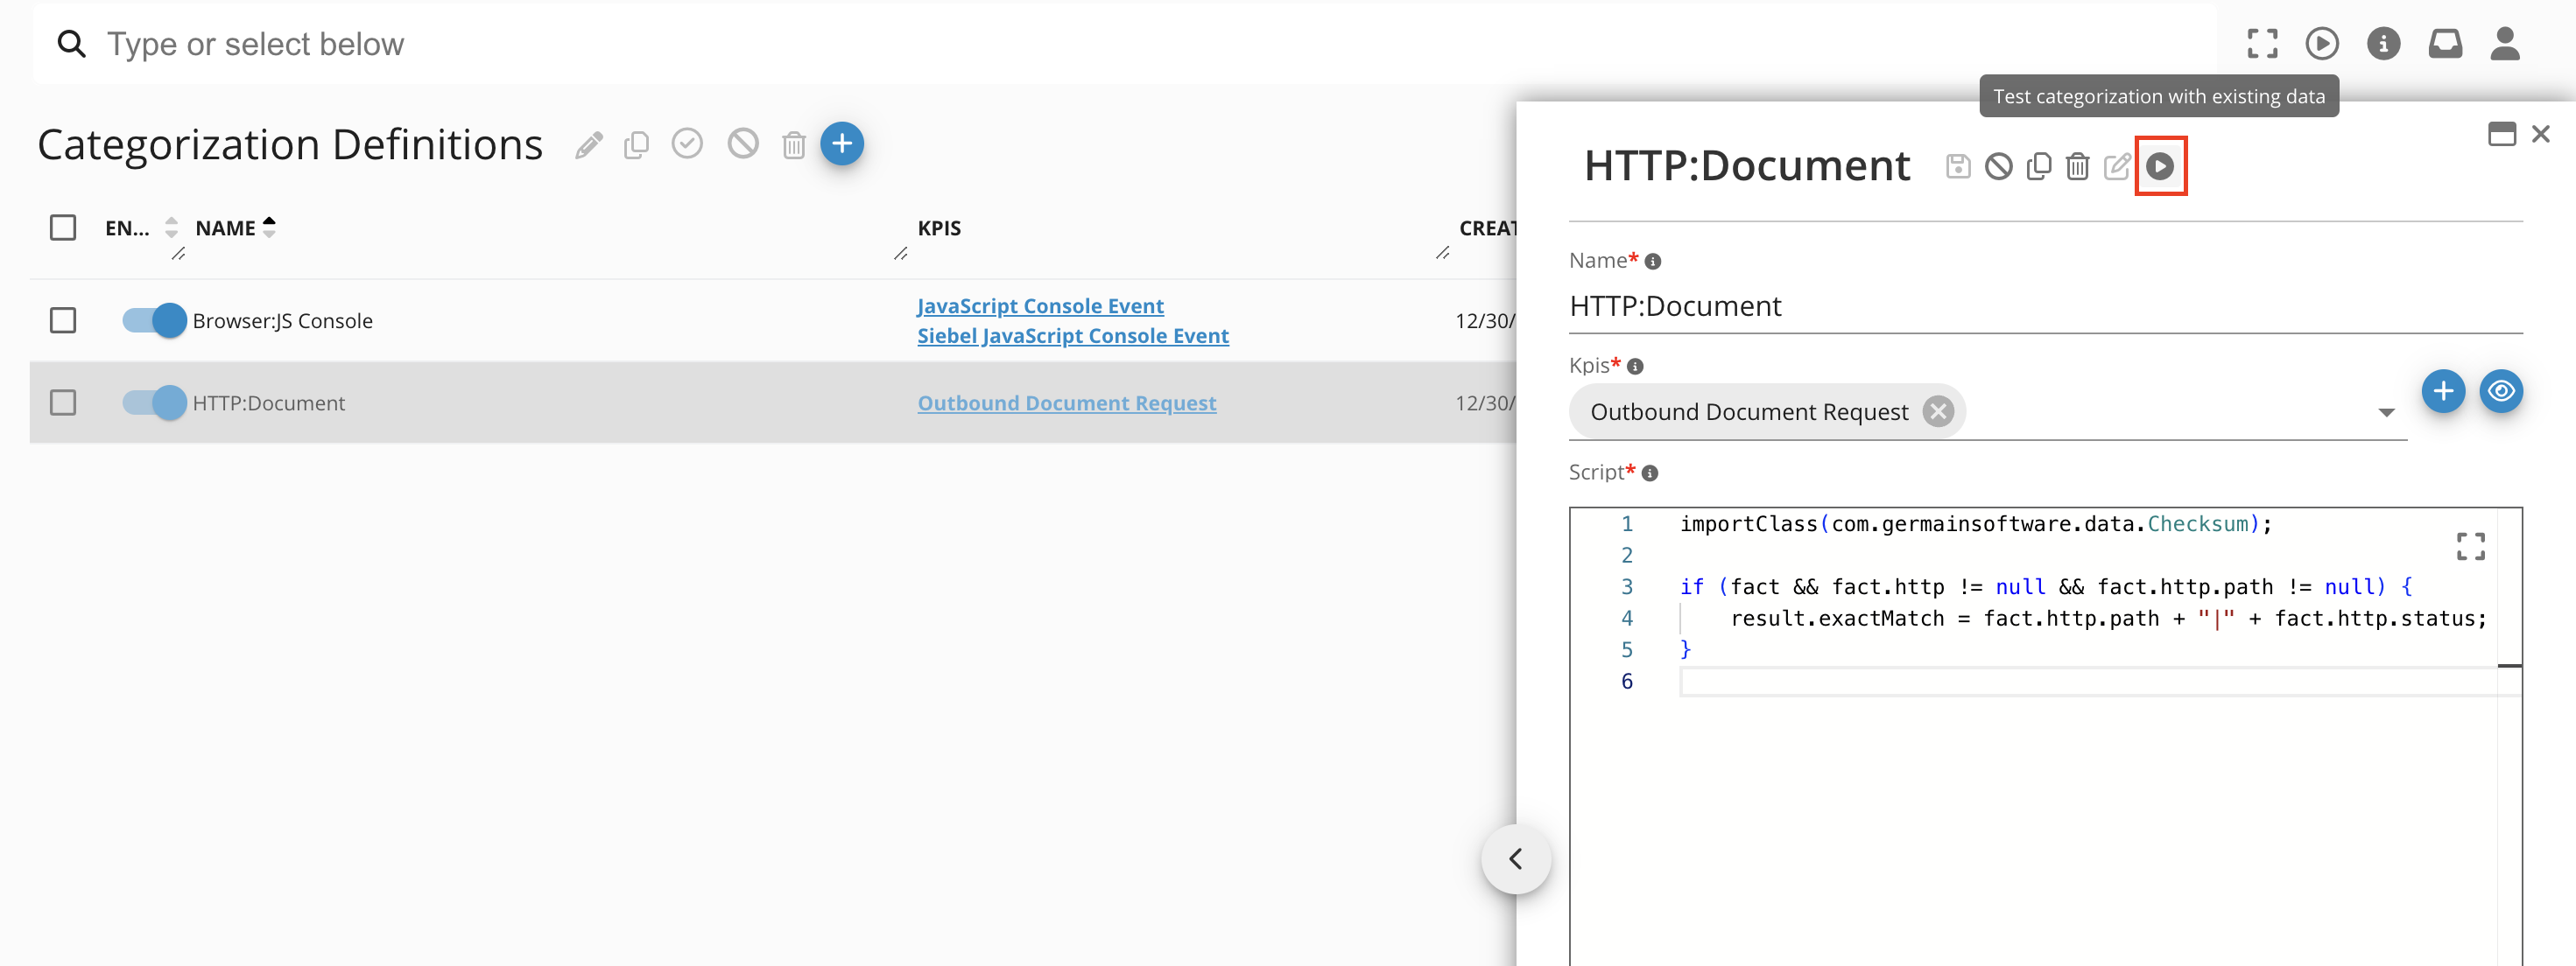
Task: Toggle HTTP:Document enabled switch
Action: coord(154,402)
